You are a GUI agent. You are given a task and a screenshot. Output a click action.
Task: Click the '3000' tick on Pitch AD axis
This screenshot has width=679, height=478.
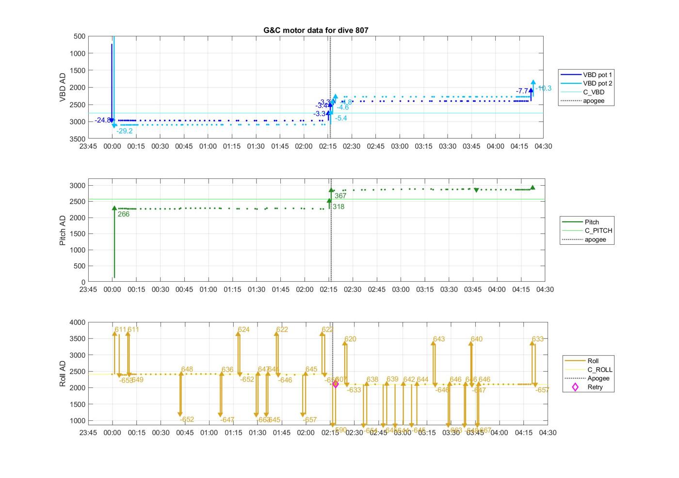[78, 186]
